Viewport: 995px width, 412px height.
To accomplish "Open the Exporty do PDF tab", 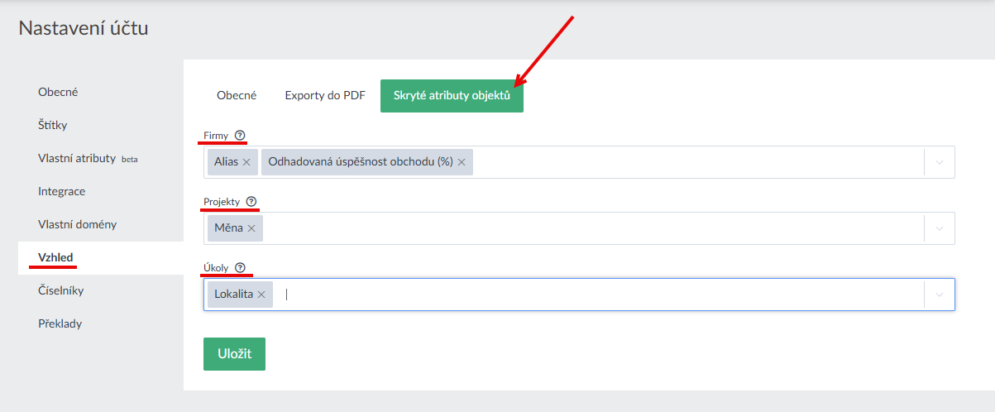I will [x=325, y=96].
